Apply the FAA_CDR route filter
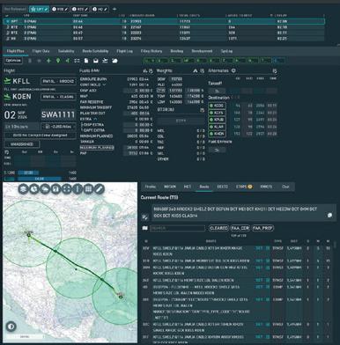Screen dimensions: 340x345 [x=240, y=228]
